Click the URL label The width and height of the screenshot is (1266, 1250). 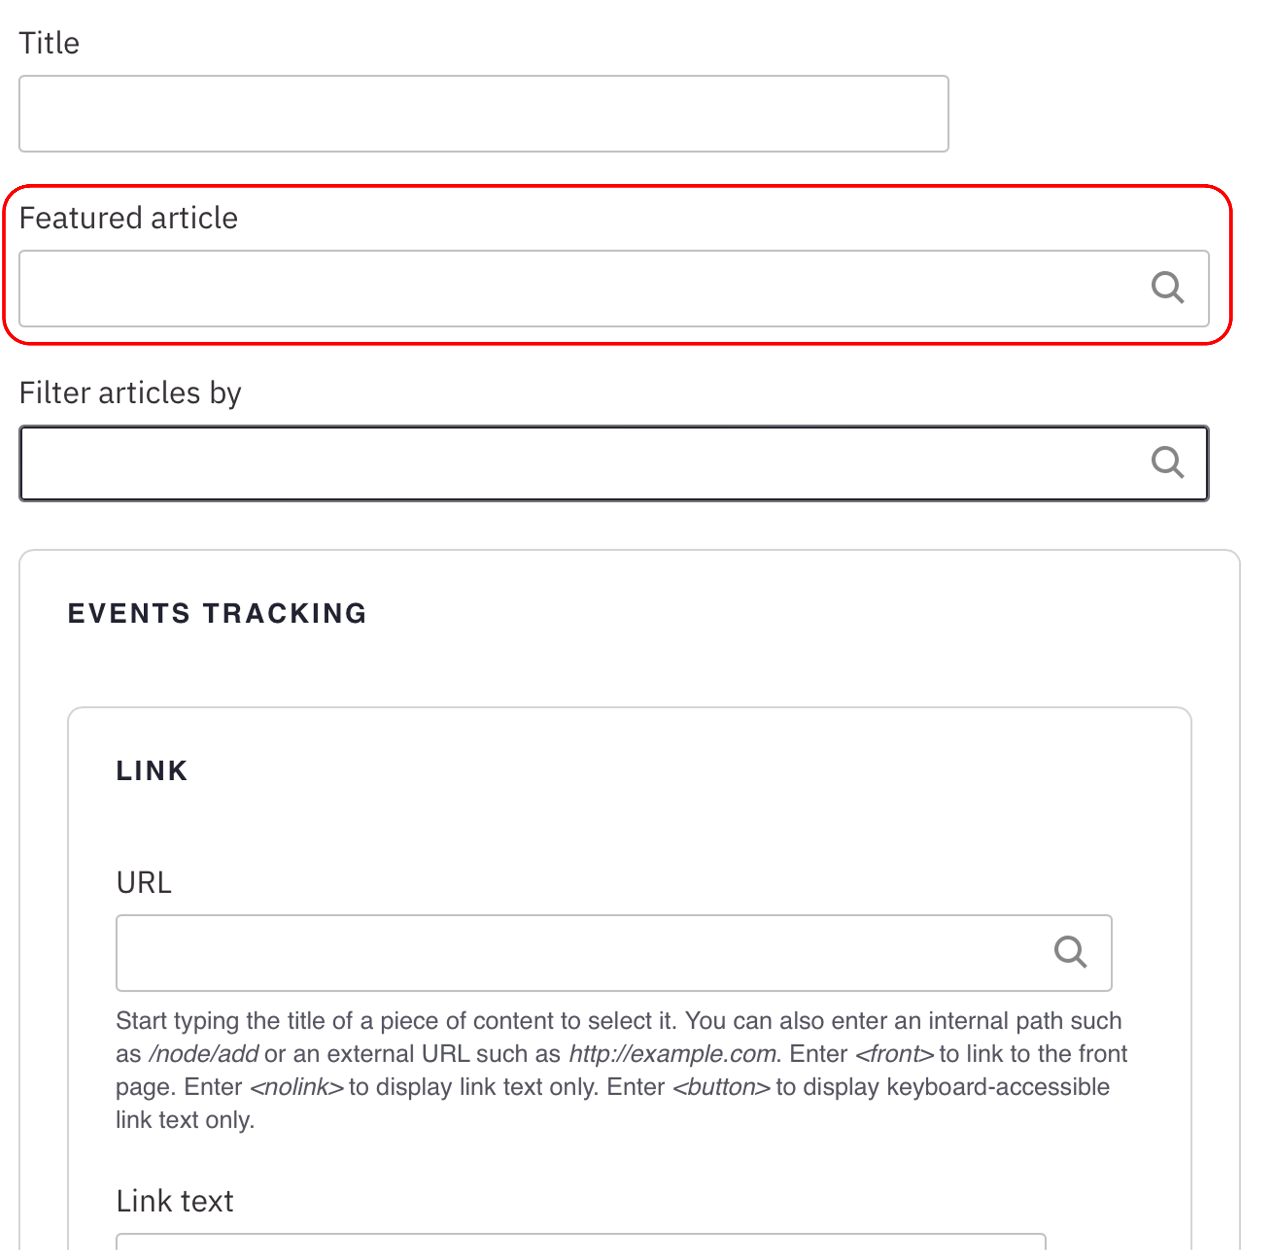[144, 882]
